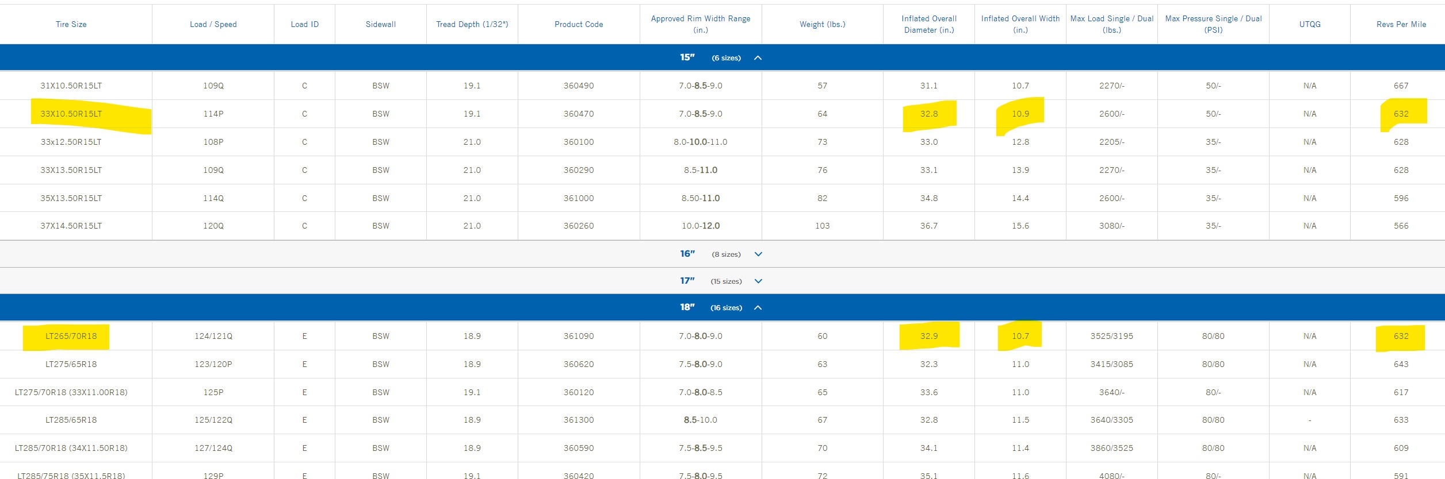Select the 37X14.50R15LT tire size row

click(x=71, y=226)
